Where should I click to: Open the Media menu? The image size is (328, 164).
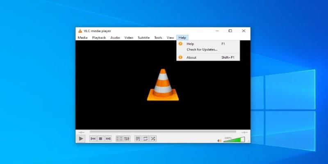coord(82,38)
